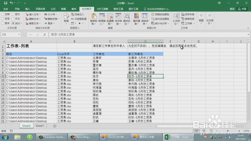
Task: Switch to Camtasia Studio in taskbar
Action: 51,137
